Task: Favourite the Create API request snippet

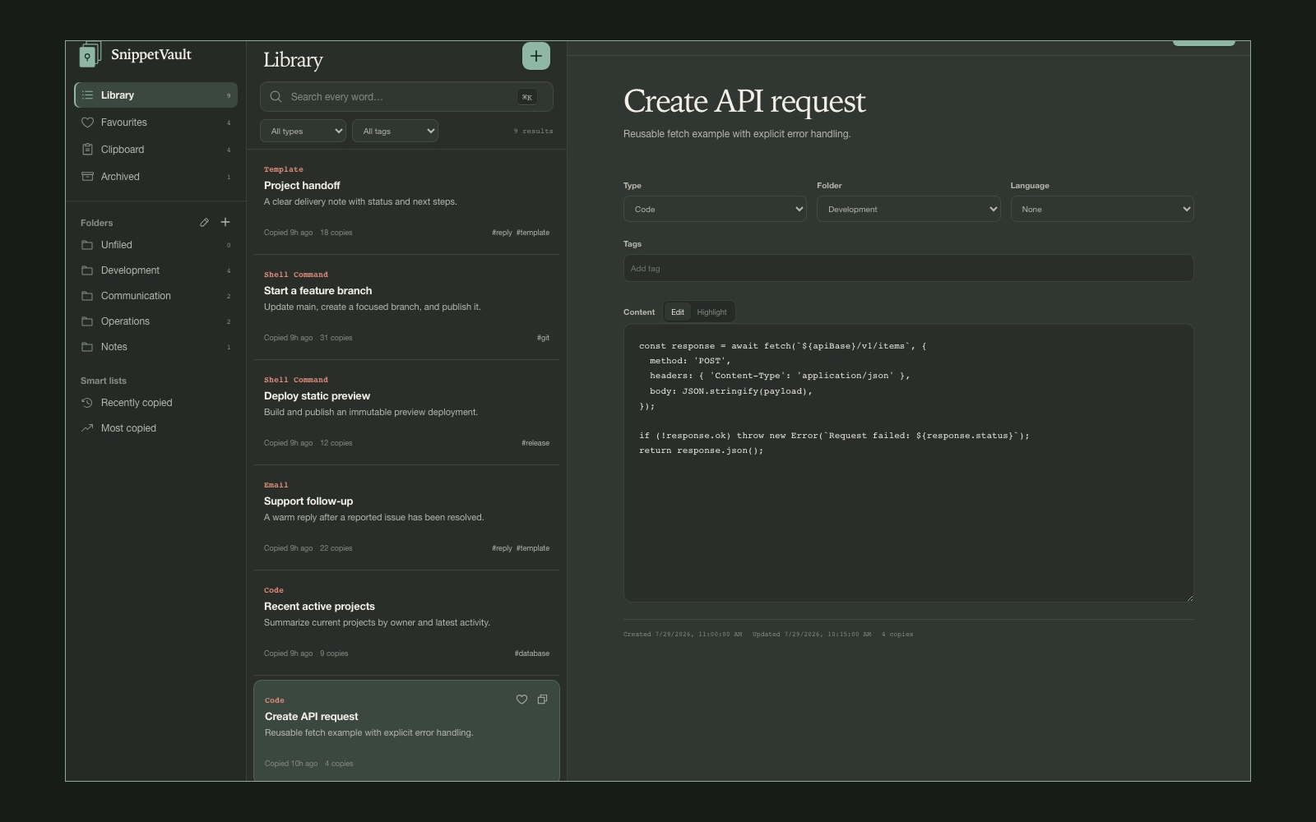Action: coord(521,700)
